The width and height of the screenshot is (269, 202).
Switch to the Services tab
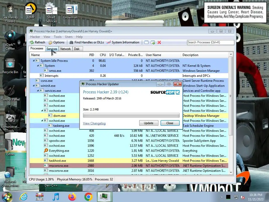(x=52, y=49)
